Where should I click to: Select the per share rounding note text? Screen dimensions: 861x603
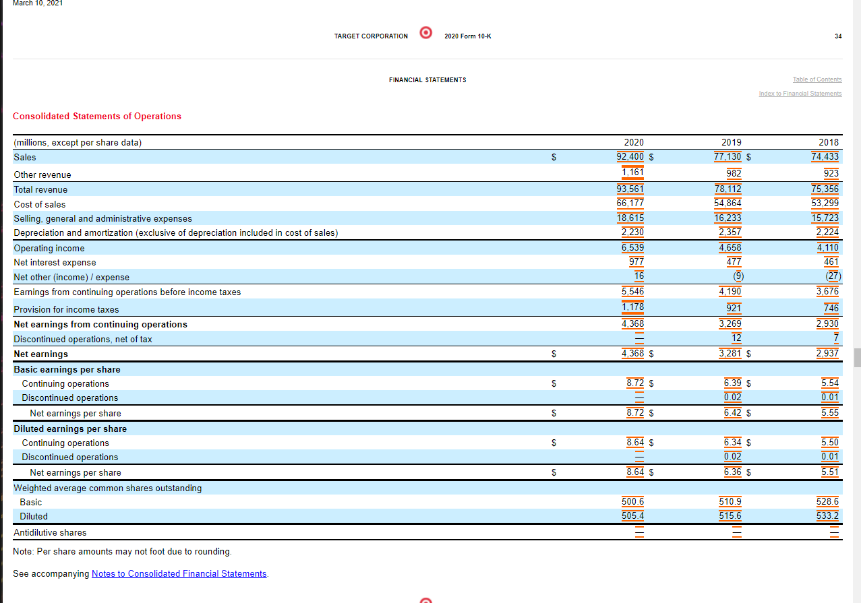122,551
